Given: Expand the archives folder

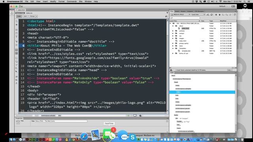Looking at the screenshot, I should [173, 31].
